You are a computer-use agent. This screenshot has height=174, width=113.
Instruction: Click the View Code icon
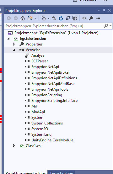84,18
